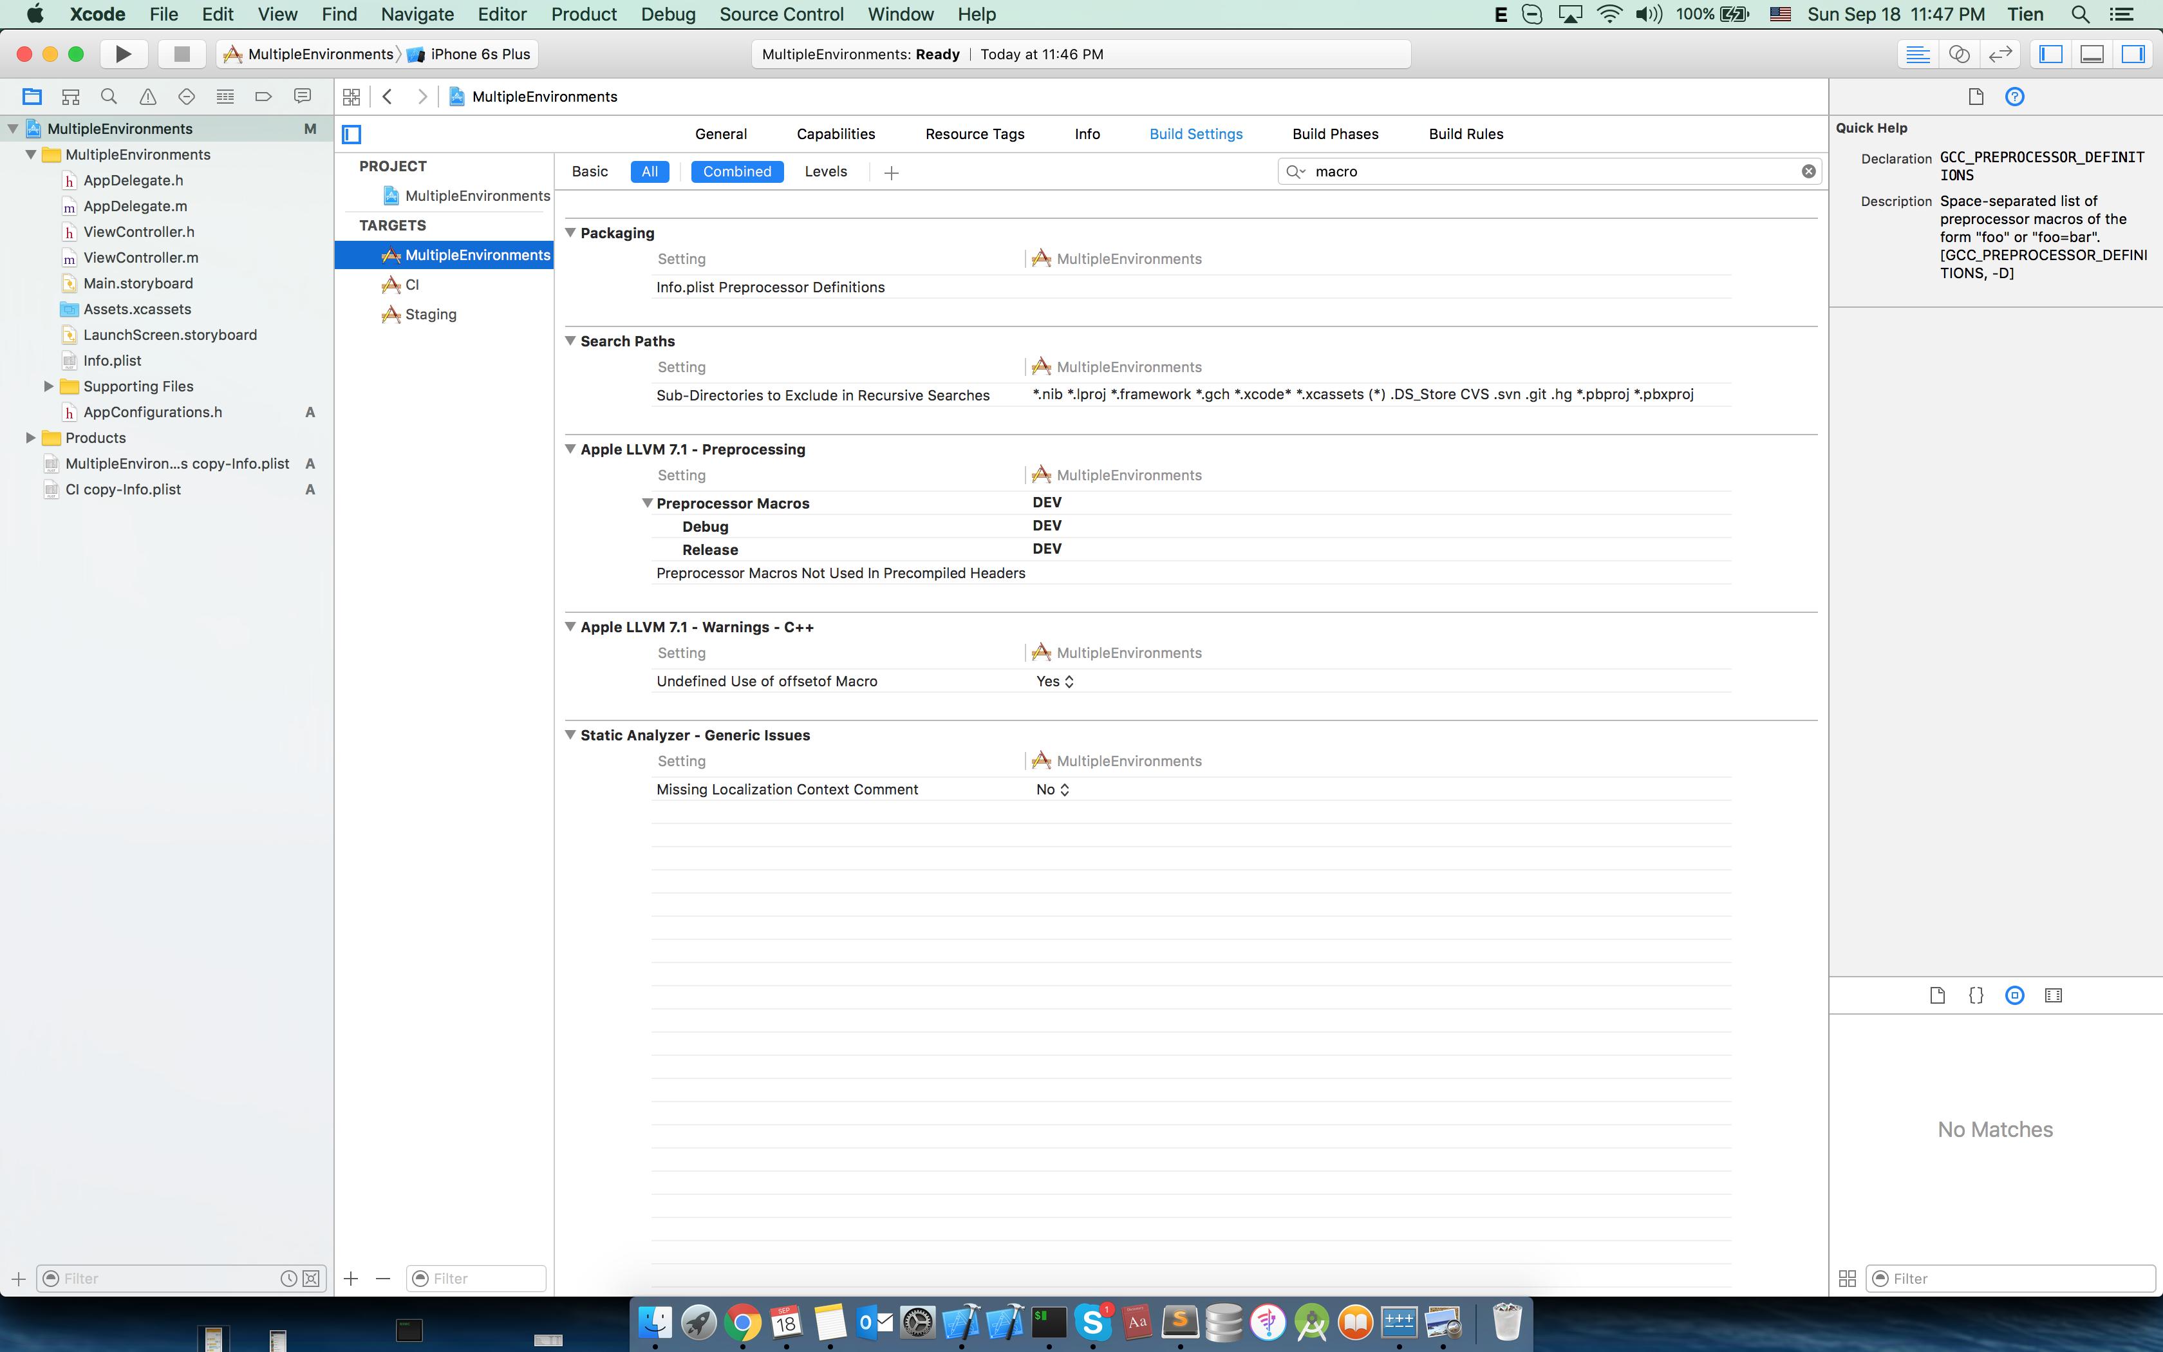Viewport: 2163px width, 1352px height.
Task: Run the MultipleEnvironments scheme with Play button
Action: 124,53
